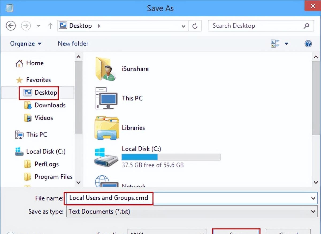Image resolution: width=321 pixels, height=234 pixels.
Task: Create a New folder
Action: click(73, 43)
